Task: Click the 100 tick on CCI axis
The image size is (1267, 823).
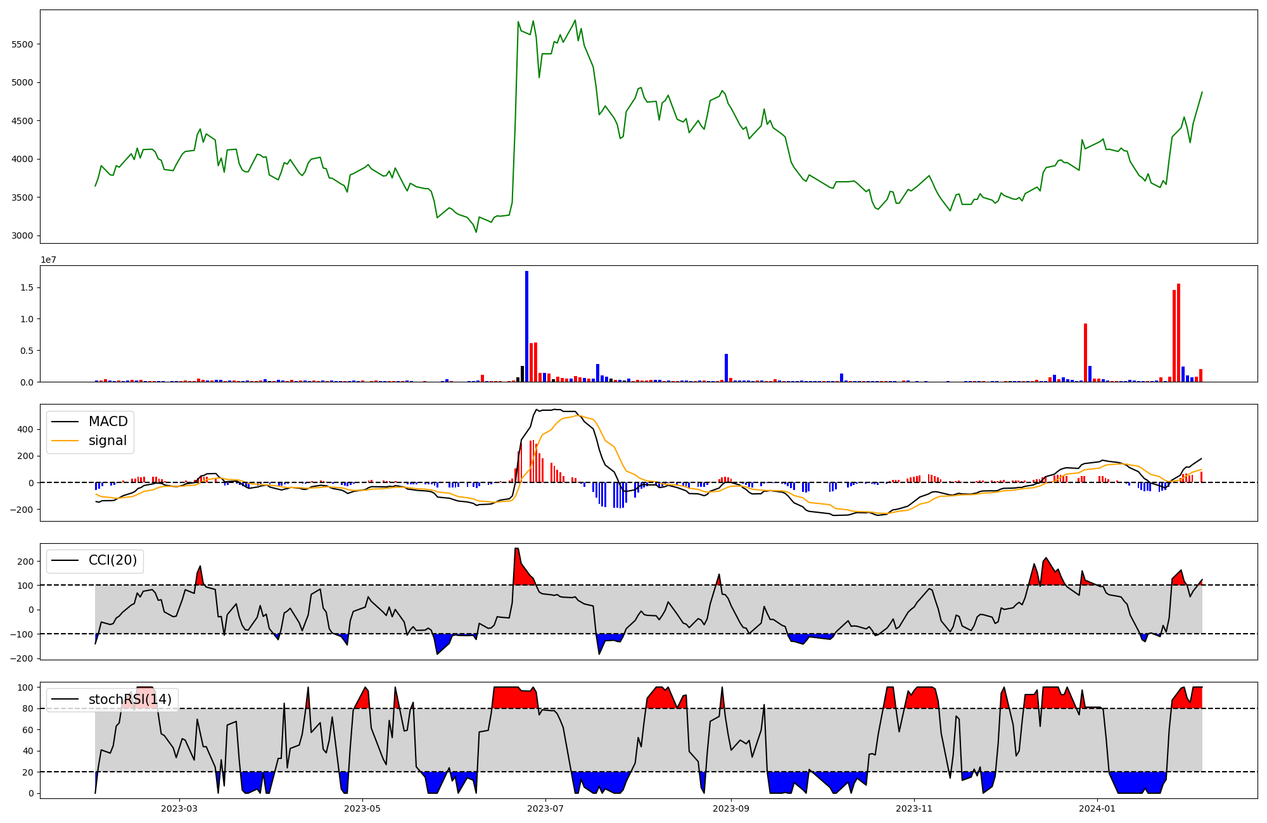Action: [x=26, y=586]
